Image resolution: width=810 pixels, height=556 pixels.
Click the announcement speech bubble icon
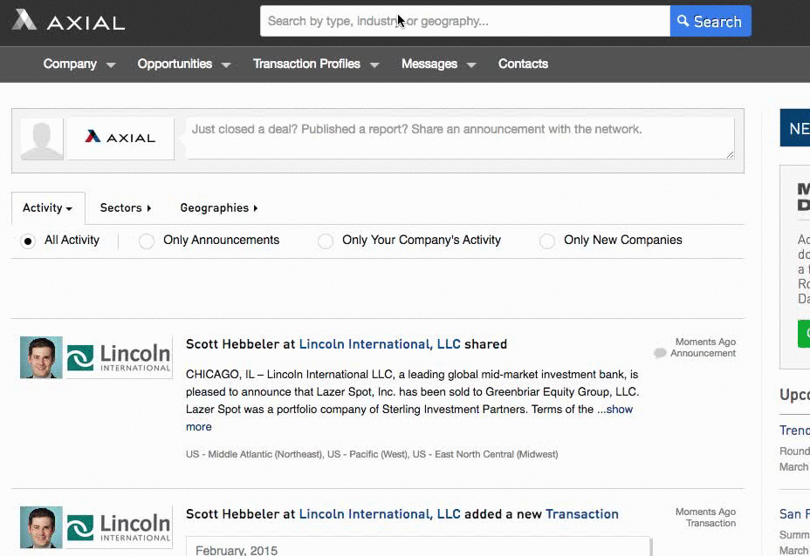660,353
